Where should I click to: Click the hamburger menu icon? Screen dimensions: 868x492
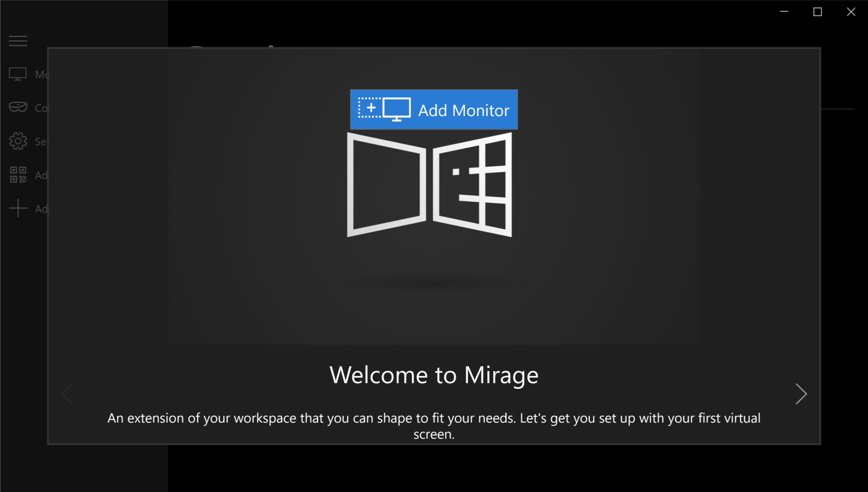[18, 41]
